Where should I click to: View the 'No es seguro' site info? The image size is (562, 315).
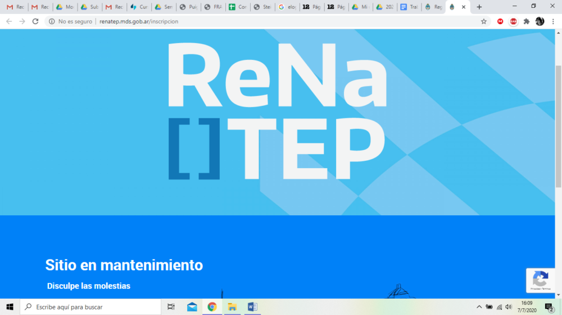point(71,21)
